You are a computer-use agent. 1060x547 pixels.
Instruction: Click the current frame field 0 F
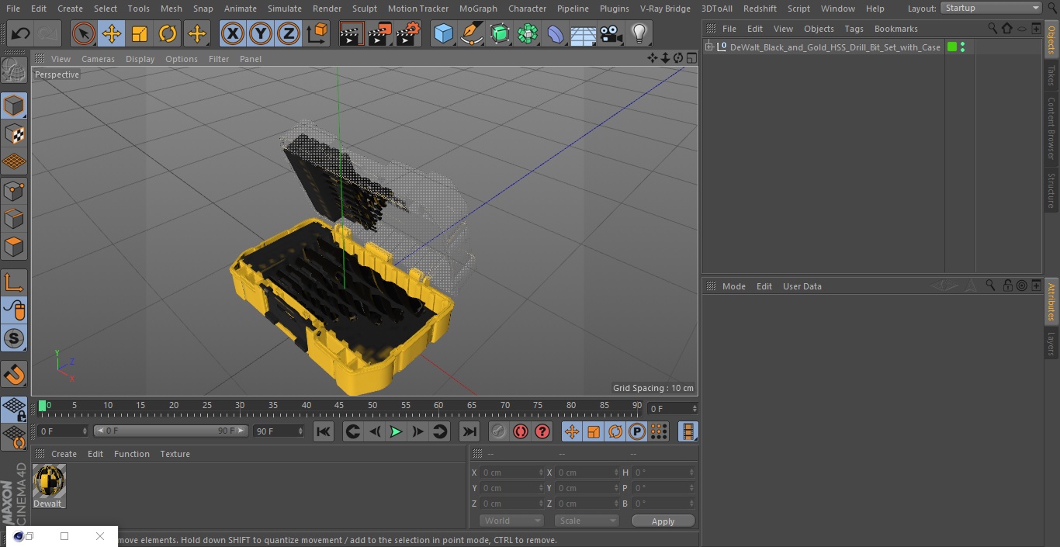pyautogui.click(x=63, y=431)
